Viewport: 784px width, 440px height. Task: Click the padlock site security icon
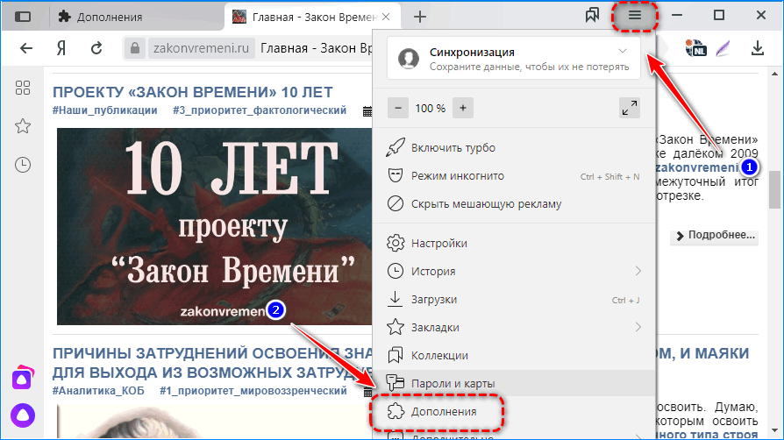(x=134, y=48)
